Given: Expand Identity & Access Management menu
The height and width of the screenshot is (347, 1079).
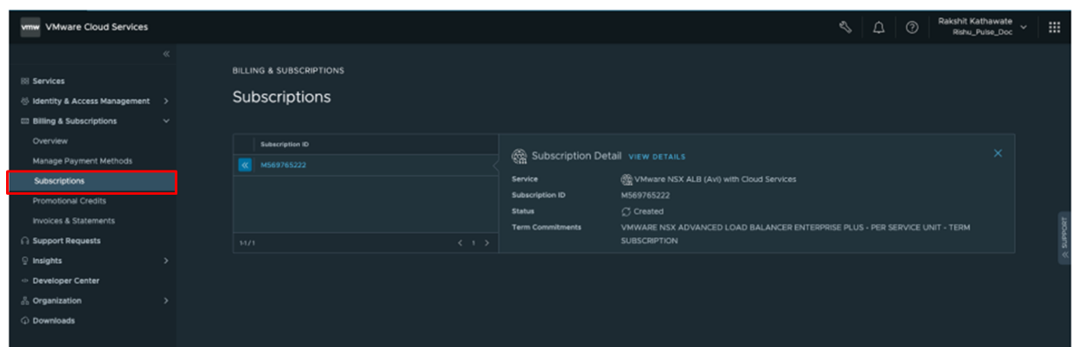Looking at the screenshot, I should tap(91, 101).
